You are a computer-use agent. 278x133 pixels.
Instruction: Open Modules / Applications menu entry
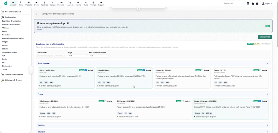coord(11,24)
